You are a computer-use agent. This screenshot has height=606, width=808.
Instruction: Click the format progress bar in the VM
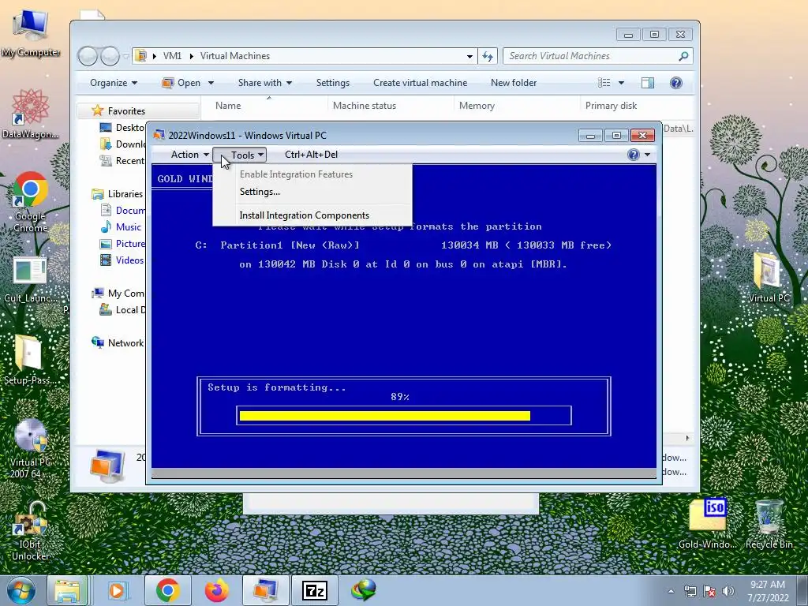(x=404, y=416)
